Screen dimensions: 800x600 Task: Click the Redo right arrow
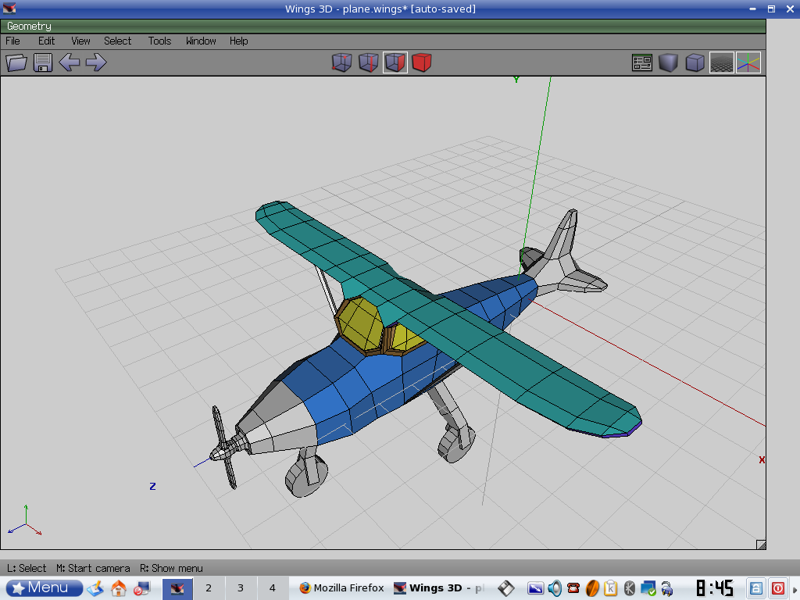tap(96, 62)
